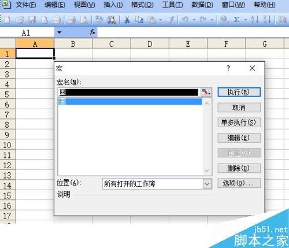Click the Redo arrow icon

coord(203,20)
